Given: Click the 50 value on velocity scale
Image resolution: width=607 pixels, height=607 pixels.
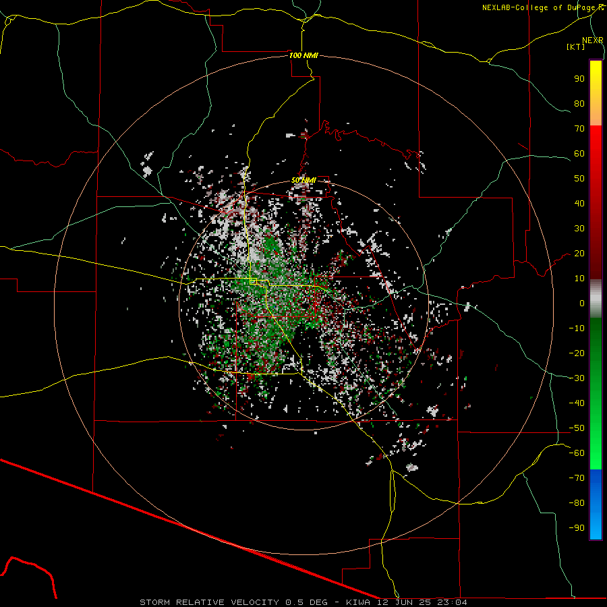Looking at the screenshot, I should click(579, 179).
